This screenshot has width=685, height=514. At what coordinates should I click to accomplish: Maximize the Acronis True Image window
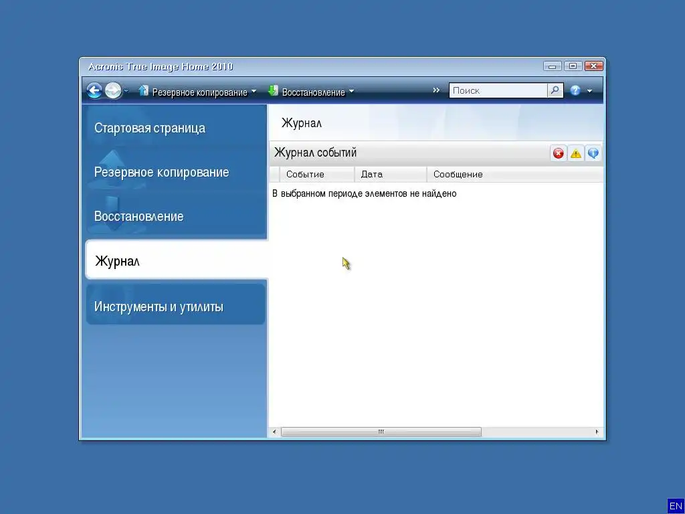[x=573, y=66]
